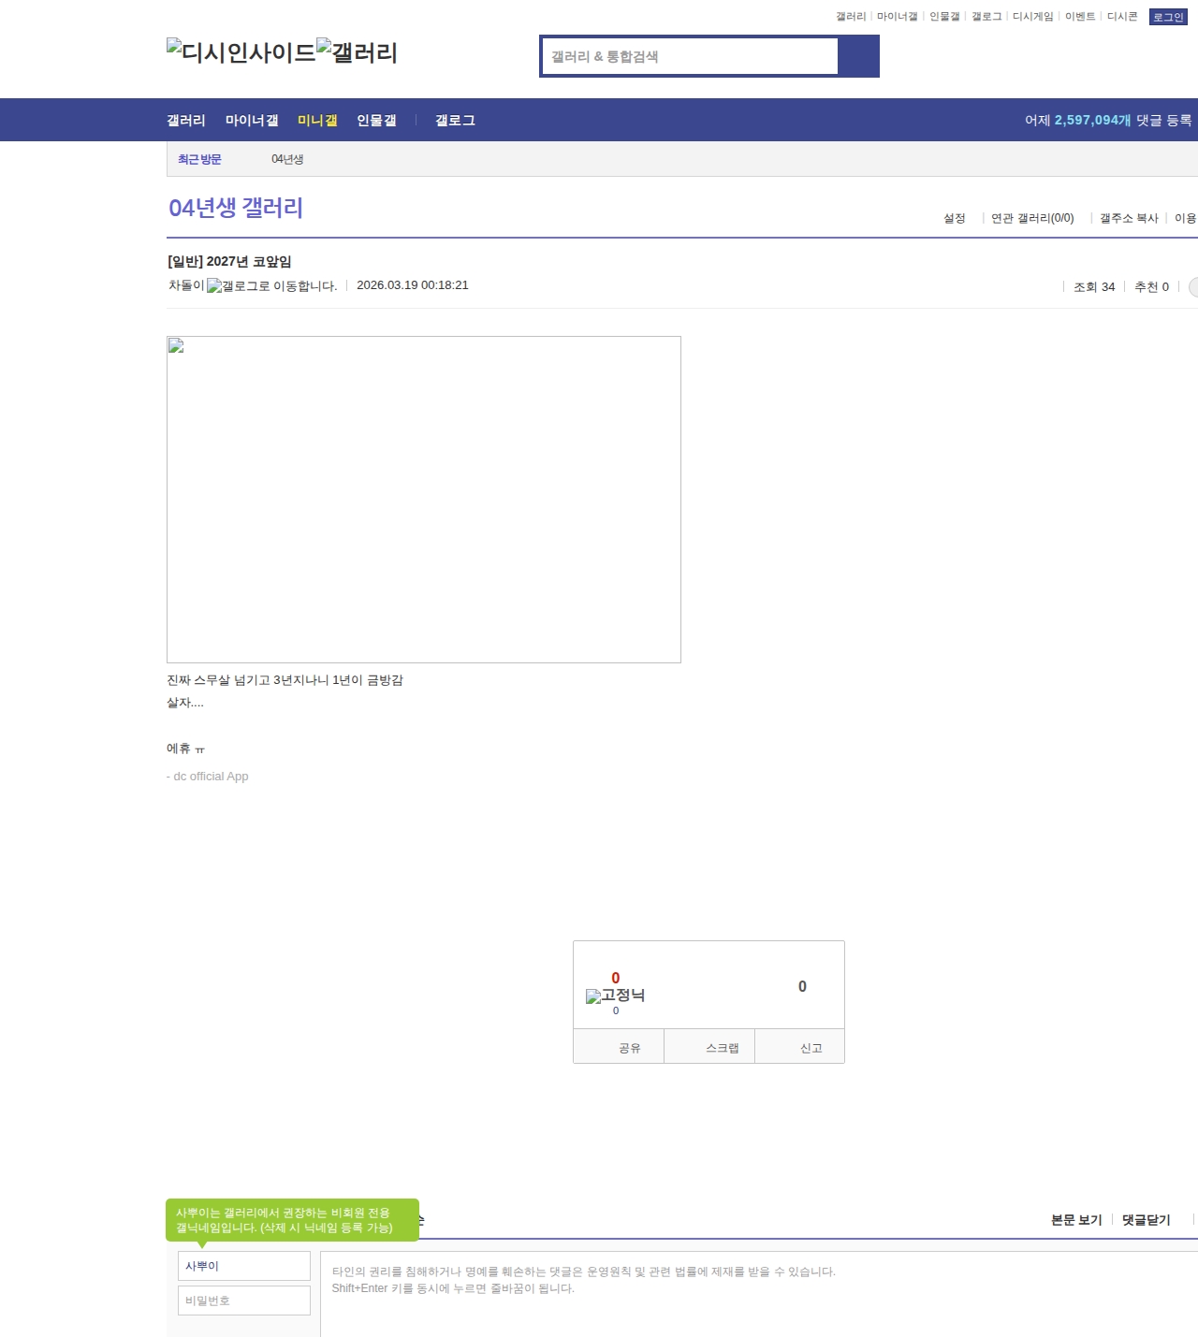The height and width of the screenshot is (1337, 1198).
Task: Open the broken post image
Action: pos(423,499)
